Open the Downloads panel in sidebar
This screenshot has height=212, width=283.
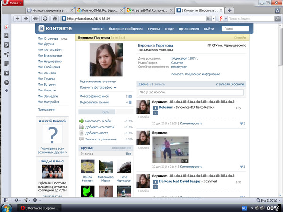click(7, 73)
